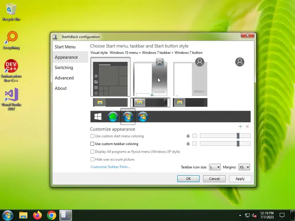295x221 pixels.
Task: Toggle Display All programs as flyout menu
Action: point(135,151)
